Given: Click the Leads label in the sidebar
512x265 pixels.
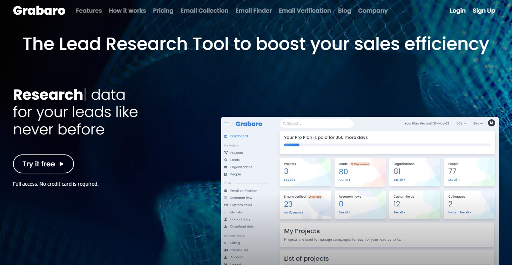Looking at the screenshot, I should point(235,160).
